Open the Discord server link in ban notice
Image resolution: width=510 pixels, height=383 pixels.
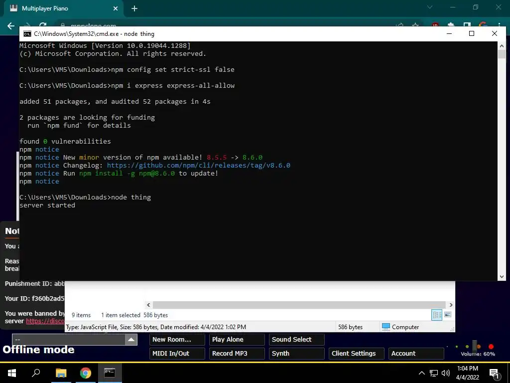pos(45,321)
